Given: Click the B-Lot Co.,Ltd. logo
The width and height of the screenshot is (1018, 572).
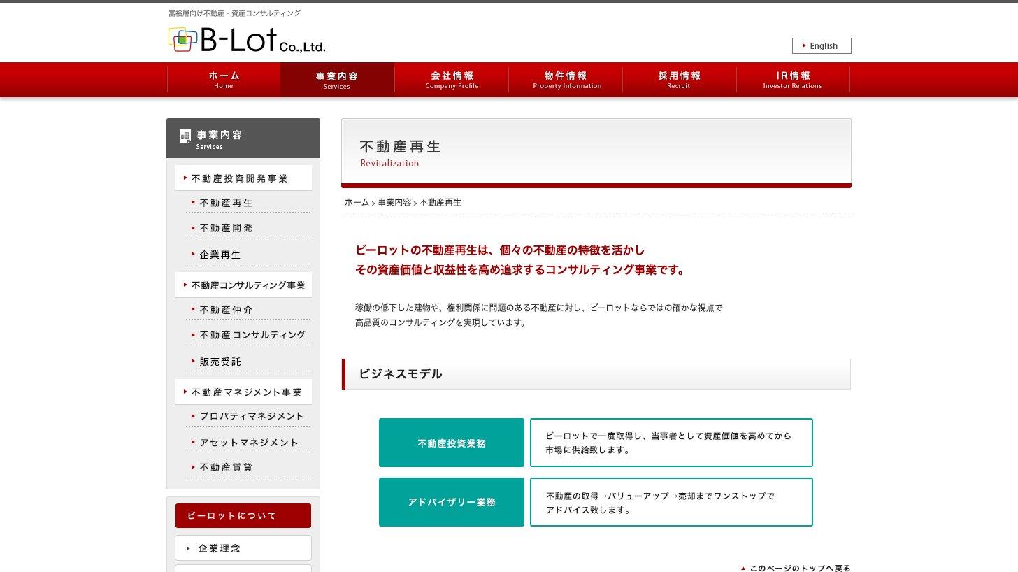Looking at the screenshot, I should click(247, 40).
